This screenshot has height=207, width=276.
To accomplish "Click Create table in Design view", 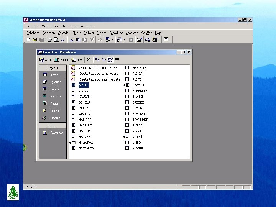I will pyautogui.click(x=98, y=68).
